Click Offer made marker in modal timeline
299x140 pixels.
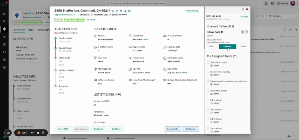pyautogui.click(x=55, y=58)
